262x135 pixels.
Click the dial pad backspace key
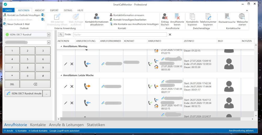pos(35,84)
